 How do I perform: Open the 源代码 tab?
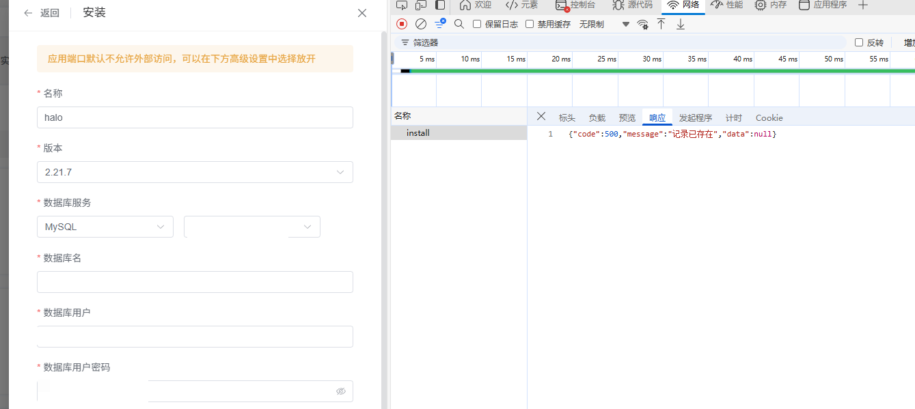click(x=633, y=5)
